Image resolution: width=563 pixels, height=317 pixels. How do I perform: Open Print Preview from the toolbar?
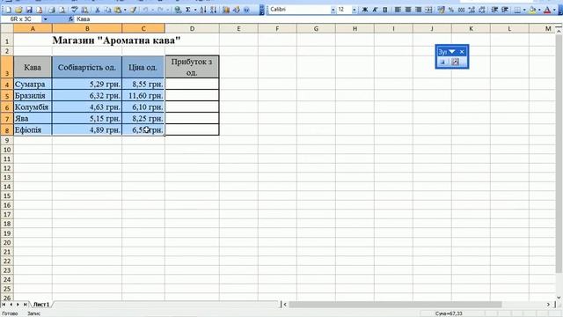62,10
